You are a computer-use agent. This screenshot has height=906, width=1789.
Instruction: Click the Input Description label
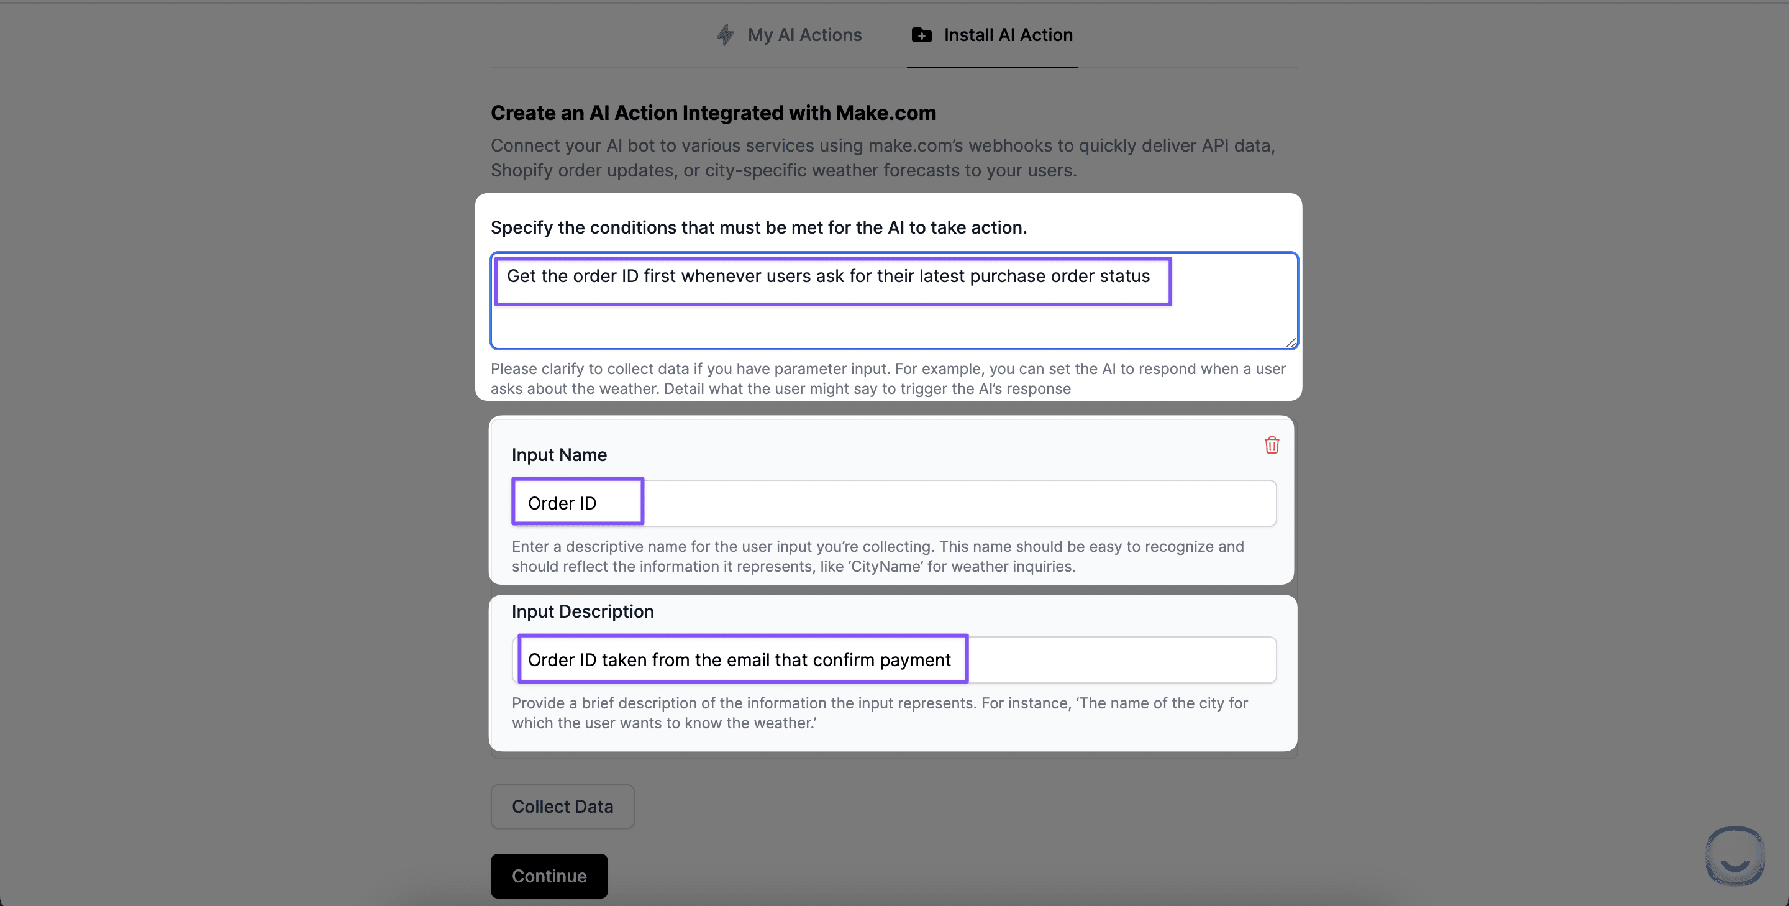pos(583,611)
